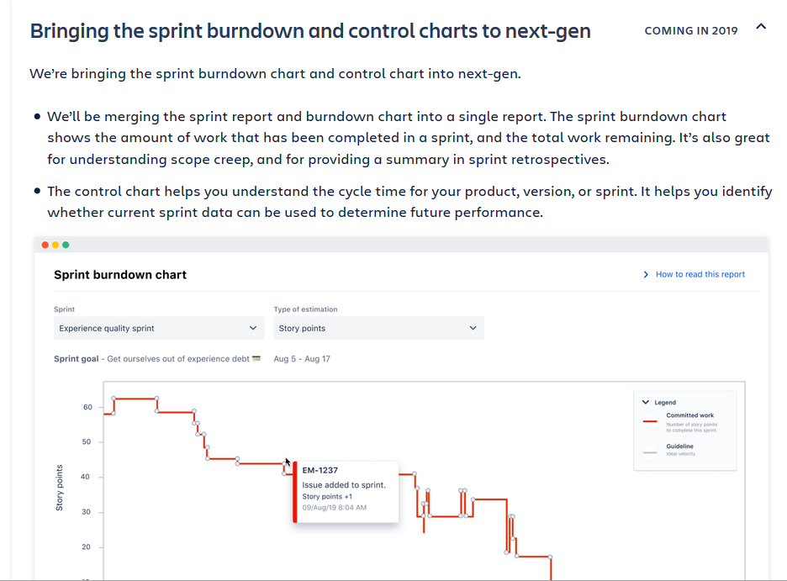Click the gray Guideline legend swatch

point(650,452)
